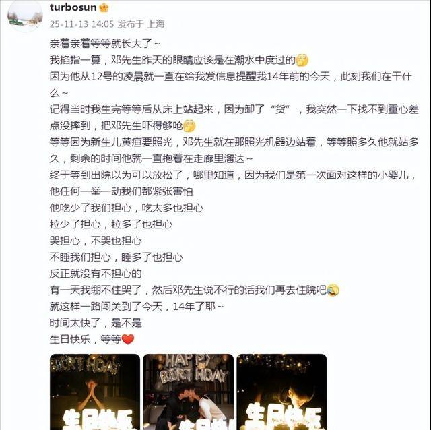Click the line 反正就没有不担心的

[x=96, y=274]
